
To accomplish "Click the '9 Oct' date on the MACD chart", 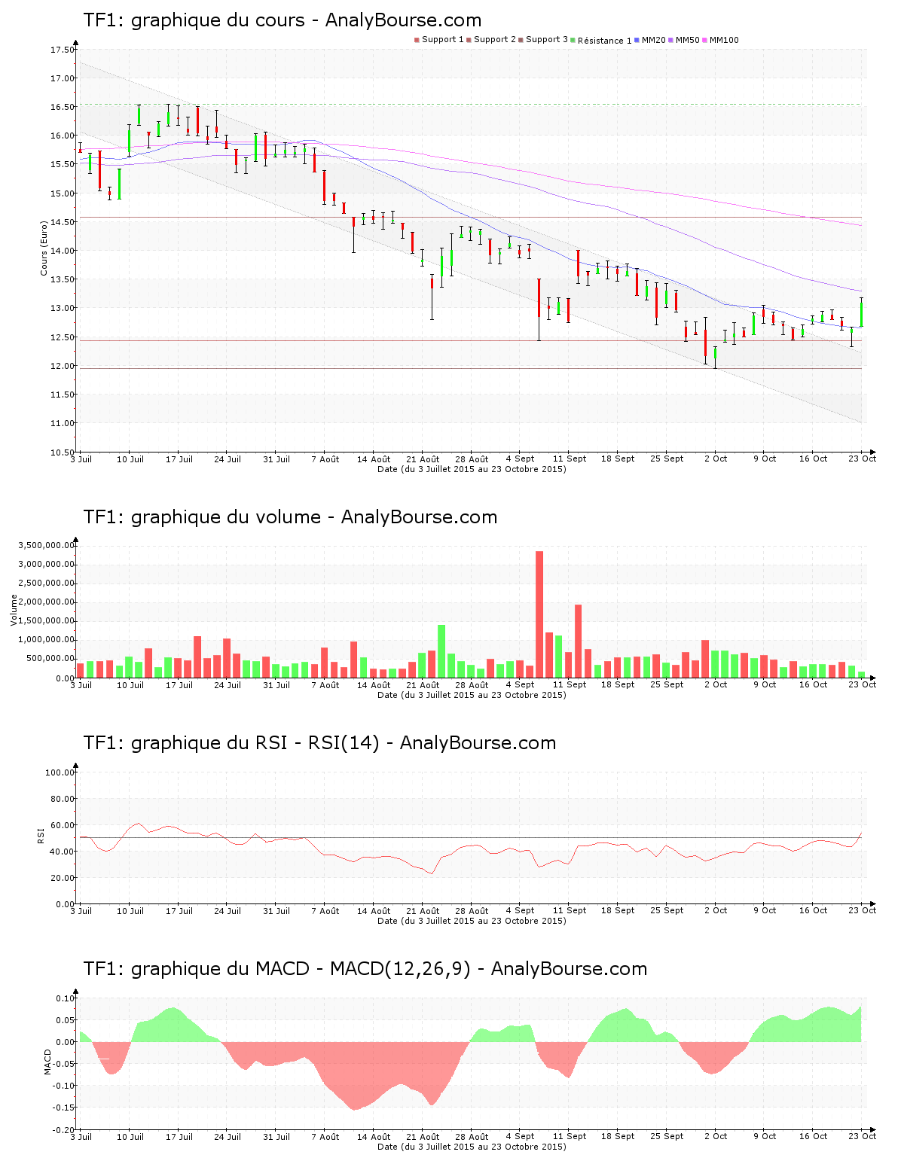I will 765,1137.
